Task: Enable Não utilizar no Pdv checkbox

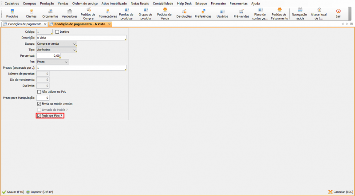Action: tap(39, 92)
